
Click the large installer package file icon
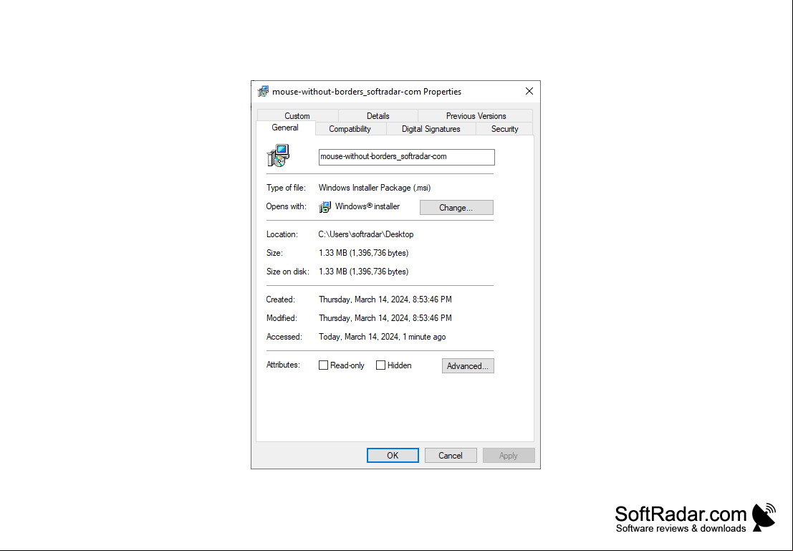point(278,155)
